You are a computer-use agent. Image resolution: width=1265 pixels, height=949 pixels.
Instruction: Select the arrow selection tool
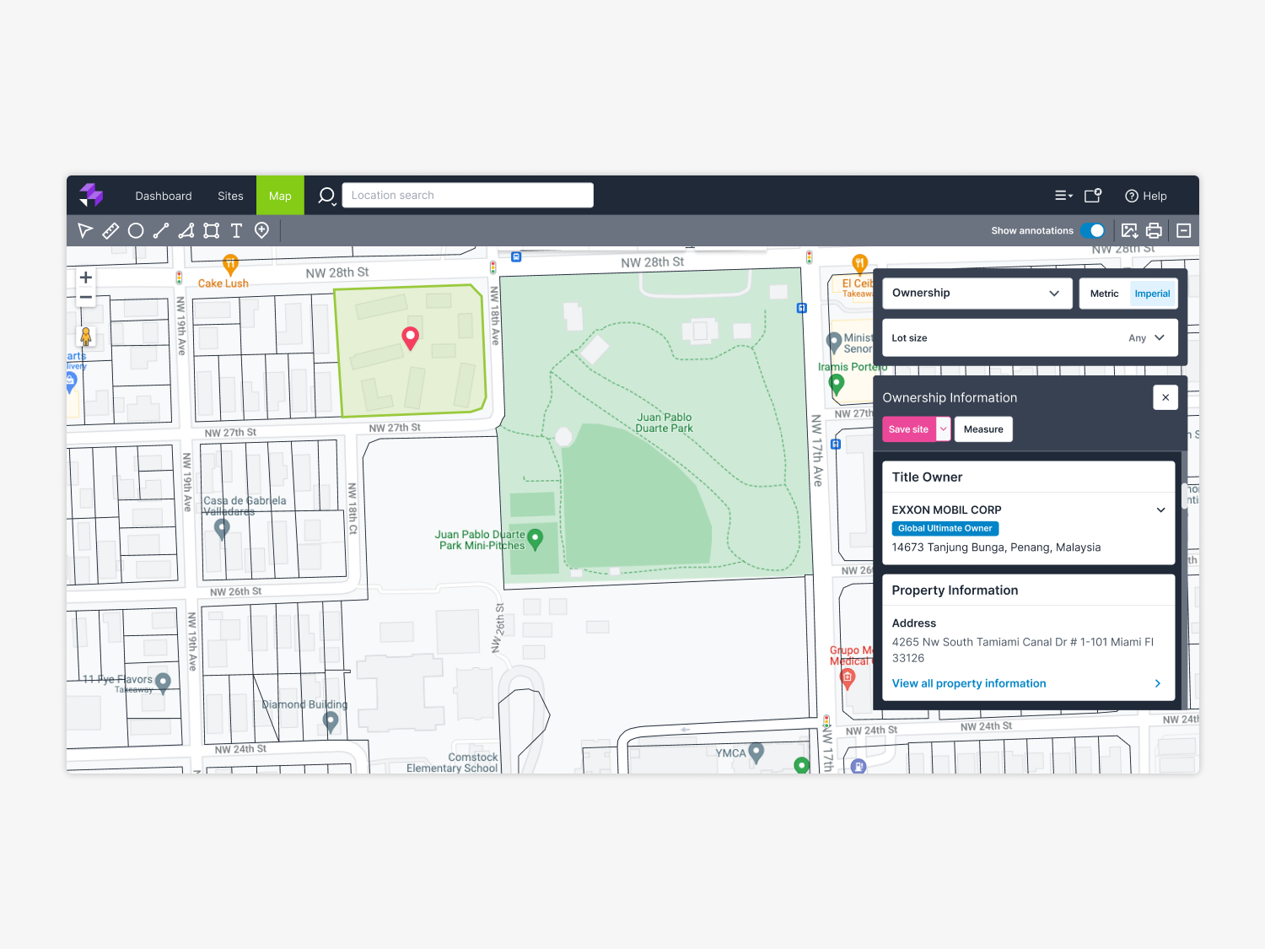point(84,229)
